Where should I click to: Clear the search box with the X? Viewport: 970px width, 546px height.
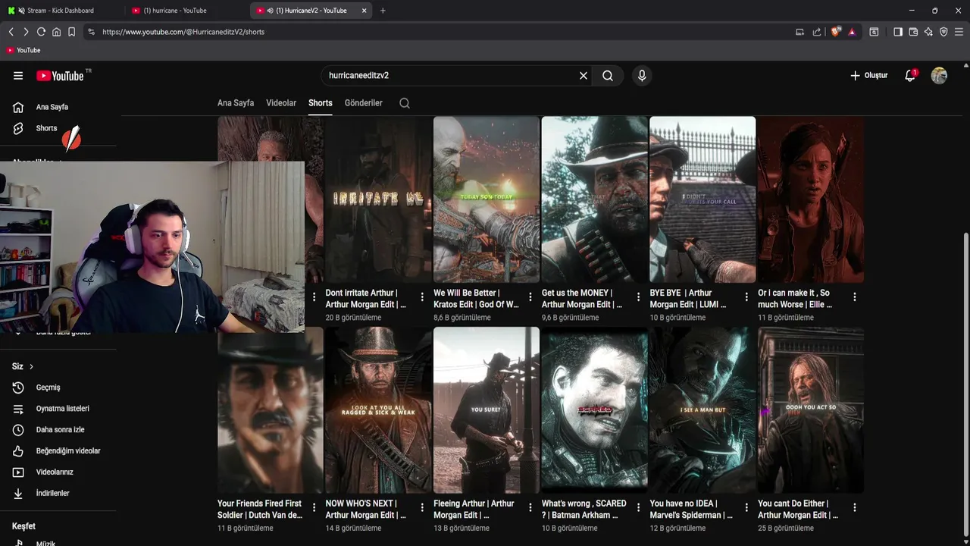(584, 76)
